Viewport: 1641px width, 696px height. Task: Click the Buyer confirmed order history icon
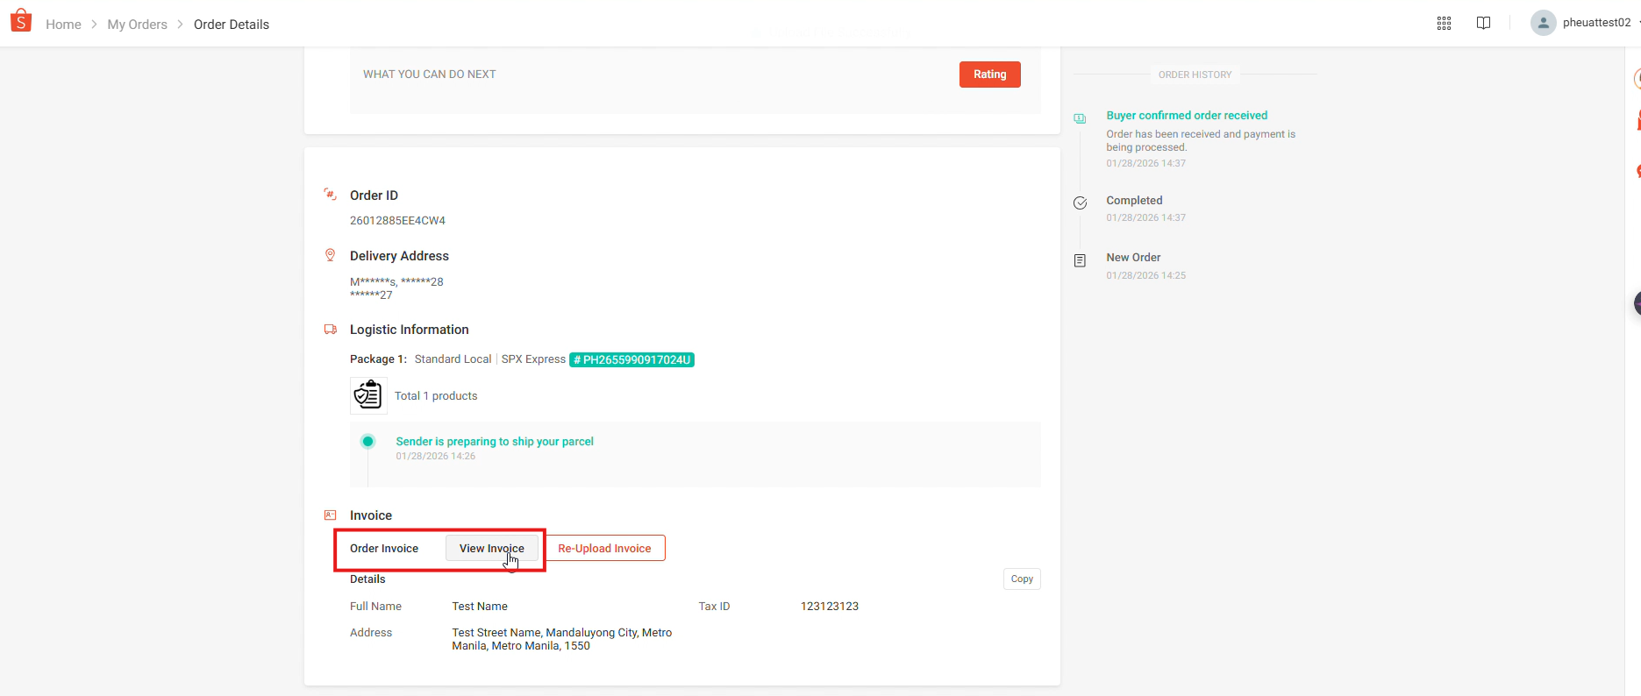(x=1080, y=118)
